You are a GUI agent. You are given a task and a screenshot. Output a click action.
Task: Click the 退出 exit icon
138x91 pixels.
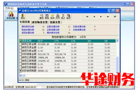point(23,16)
